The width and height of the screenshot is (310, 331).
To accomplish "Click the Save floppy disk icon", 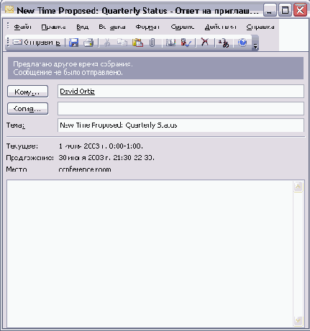I will (x=73, y=43).
